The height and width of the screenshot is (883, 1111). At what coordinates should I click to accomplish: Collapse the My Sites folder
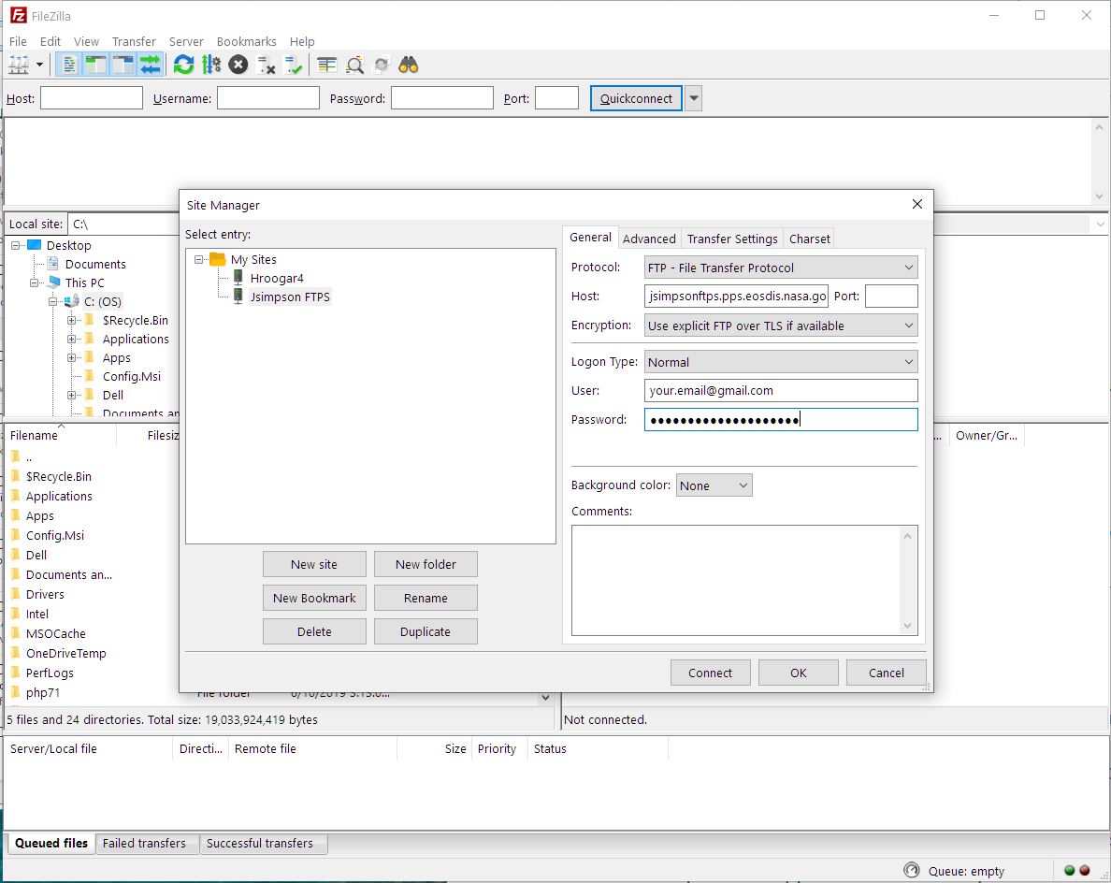pos(199,259)
